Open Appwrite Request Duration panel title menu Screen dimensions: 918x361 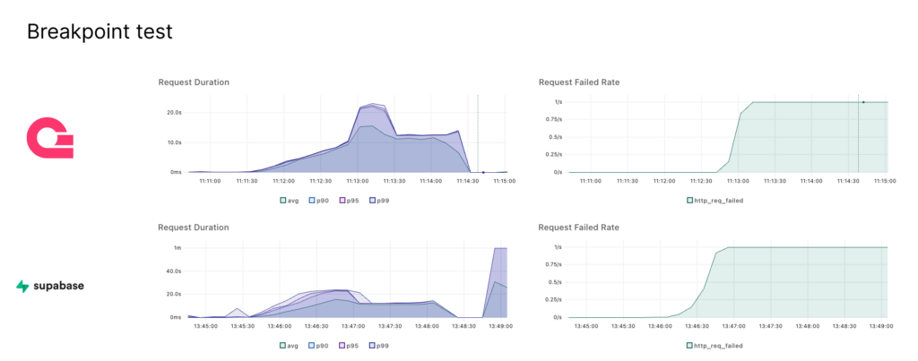pyautogui.click(x=194, y=82)
